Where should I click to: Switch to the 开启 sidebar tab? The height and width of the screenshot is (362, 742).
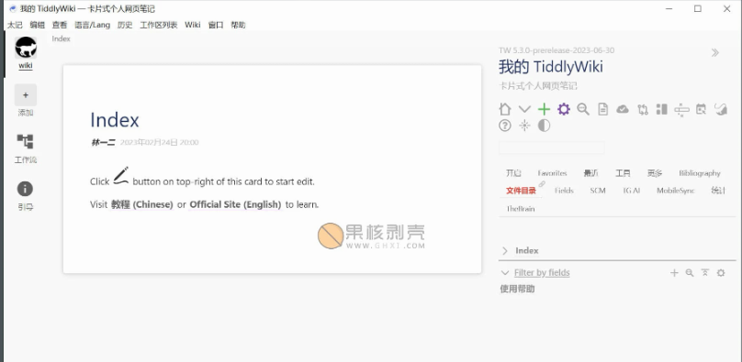coord(513,173)
